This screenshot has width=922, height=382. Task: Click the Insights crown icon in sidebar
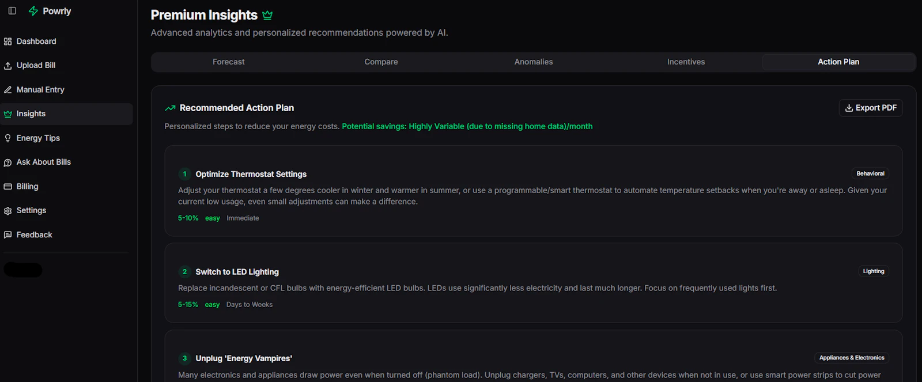[x=7, y=114]
